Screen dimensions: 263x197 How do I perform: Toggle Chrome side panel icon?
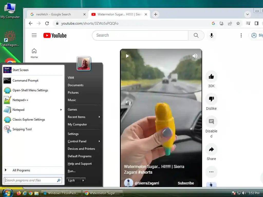(257, 23)
